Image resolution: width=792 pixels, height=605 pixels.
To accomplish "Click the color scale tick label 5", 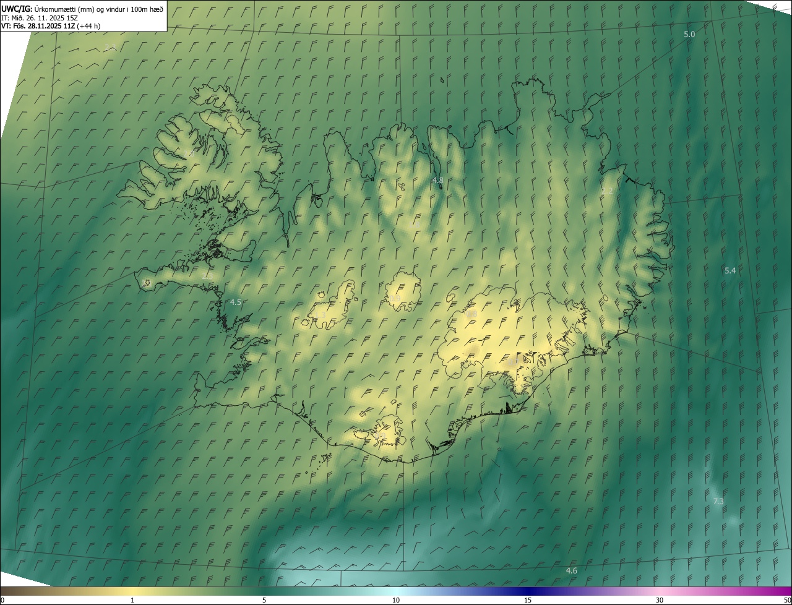I will tap(264, 600).
